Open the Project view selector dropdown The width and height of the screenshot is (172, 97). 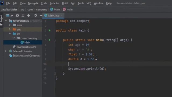(9, 16)
